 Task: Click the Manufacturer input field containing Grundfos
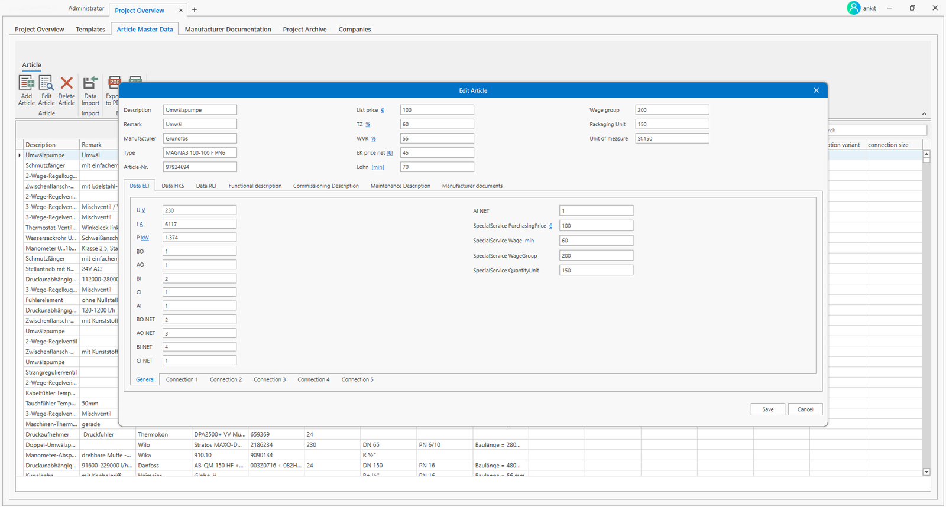200,139
